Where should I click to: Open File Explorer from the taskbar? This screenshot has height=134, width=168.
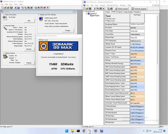pyautogui.click(x=72, y=131)
